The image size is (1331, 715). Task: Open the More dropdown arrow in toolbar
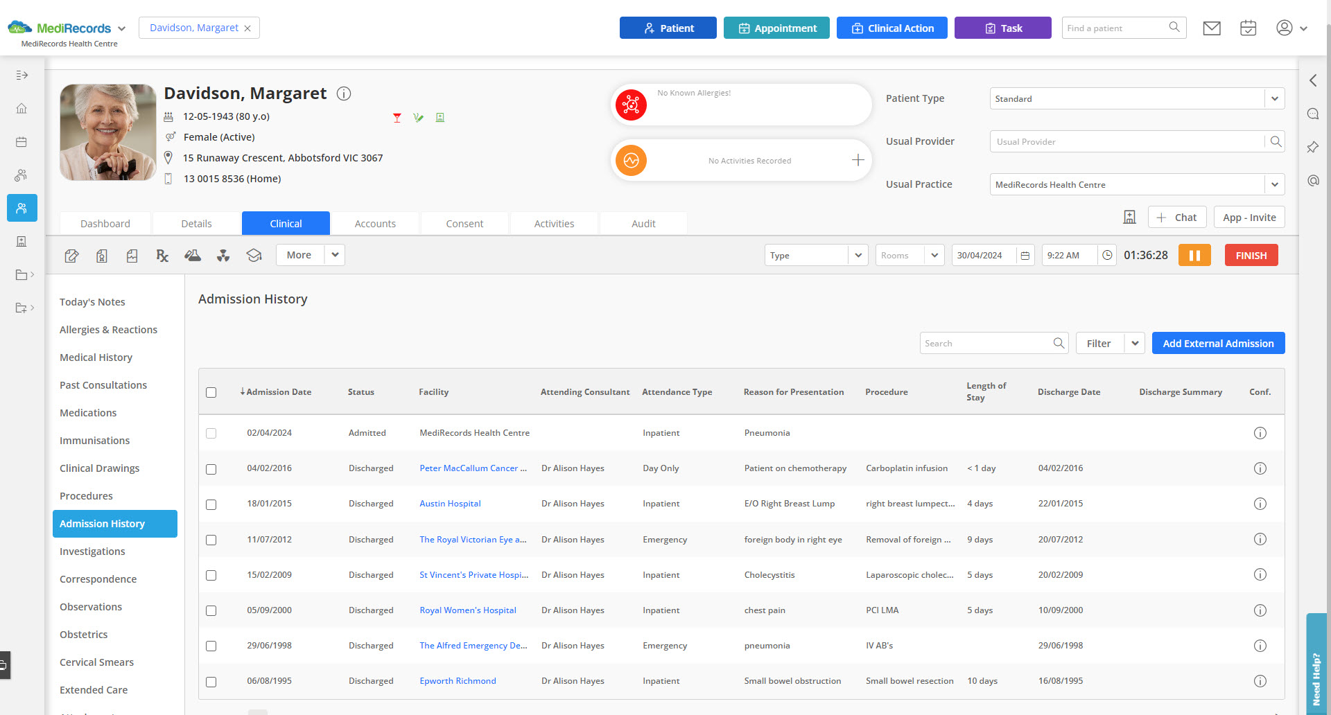click(x=335, y=255)
